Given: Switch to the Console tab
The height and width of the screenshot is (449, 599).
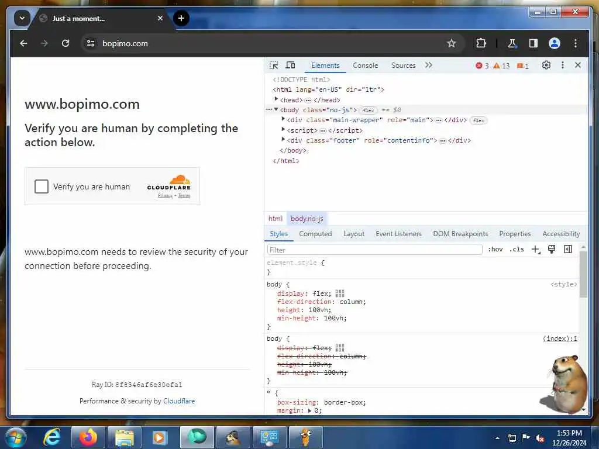Looking at the screenshot, I should (365, 65).
